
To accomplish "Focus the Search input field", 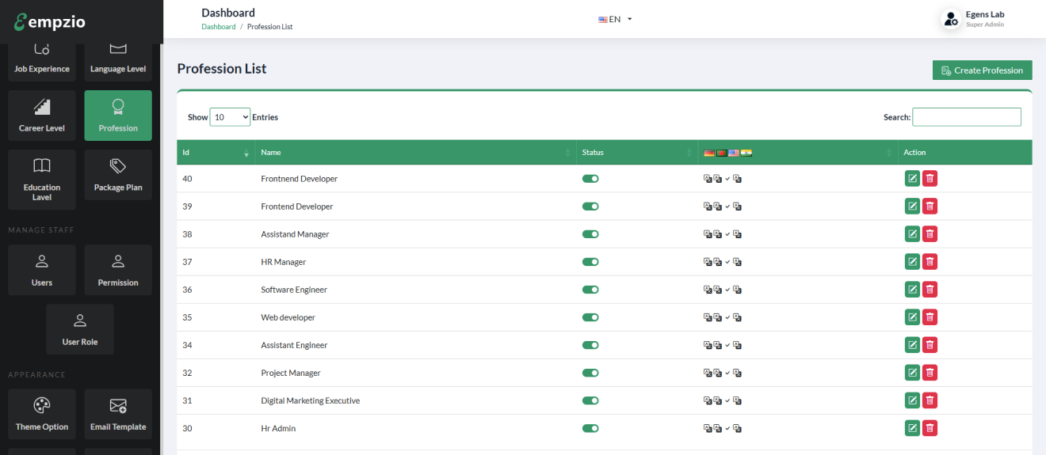I will pyautogui.click(x=967, y=117).
